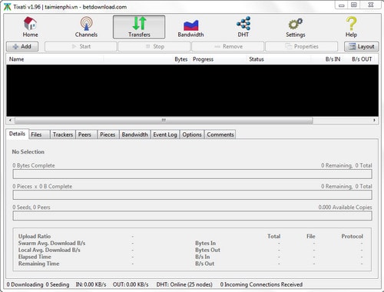Open the Home section
Image resolution: width=384 pixels, height=292 pixels.
(30, 27)
